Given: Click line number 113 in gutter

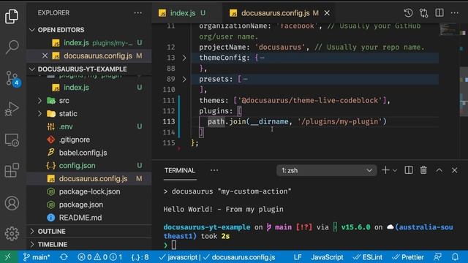Looking at the screenshot, I should (x=169, y=122).
